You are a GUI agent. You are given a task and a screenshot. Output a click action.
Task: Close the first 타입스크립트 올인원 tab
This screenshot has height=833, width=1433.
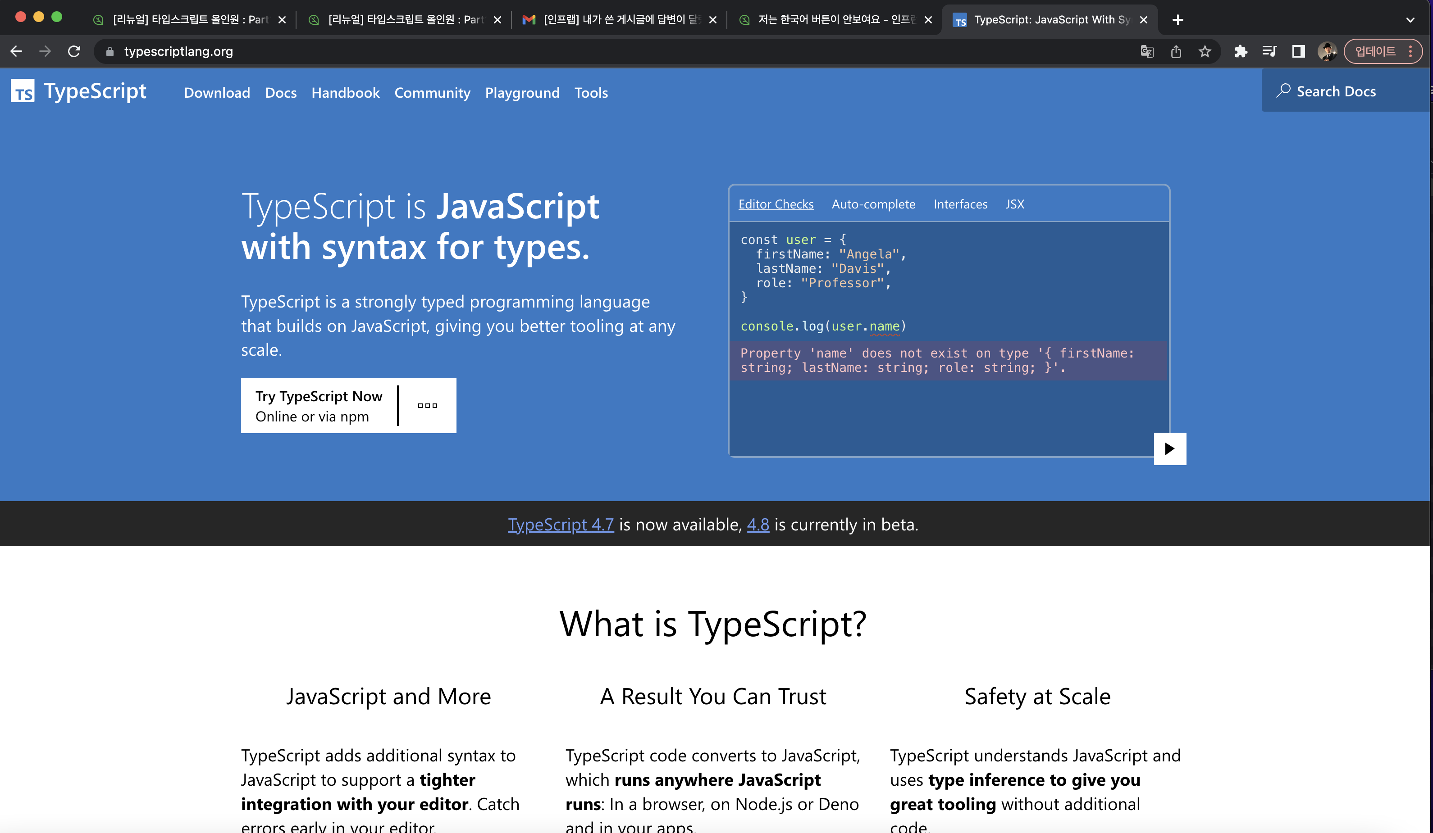pyautogui.click(x=282, y=20)
